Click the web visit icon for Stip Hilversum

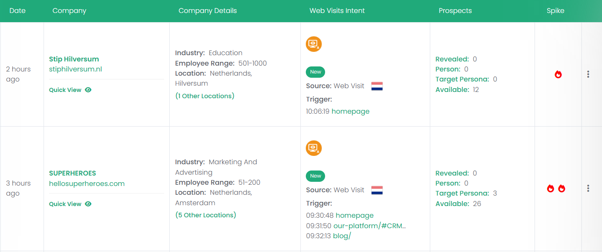[x=314, y=44]
